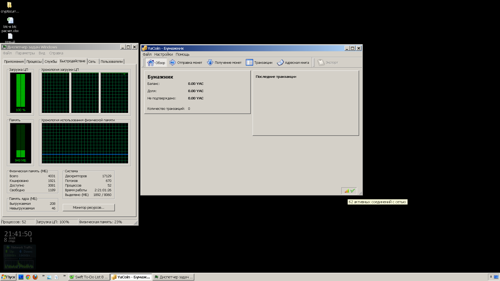Expand the quick launch overflow chevron
The image size is (500, 281).
(x=43, y=276)
